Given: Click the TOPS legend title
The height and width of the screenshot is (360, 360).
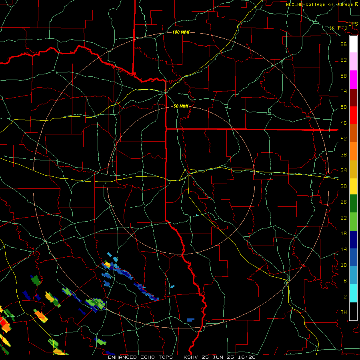Looking at the screenshot, I should pos(352,24).
